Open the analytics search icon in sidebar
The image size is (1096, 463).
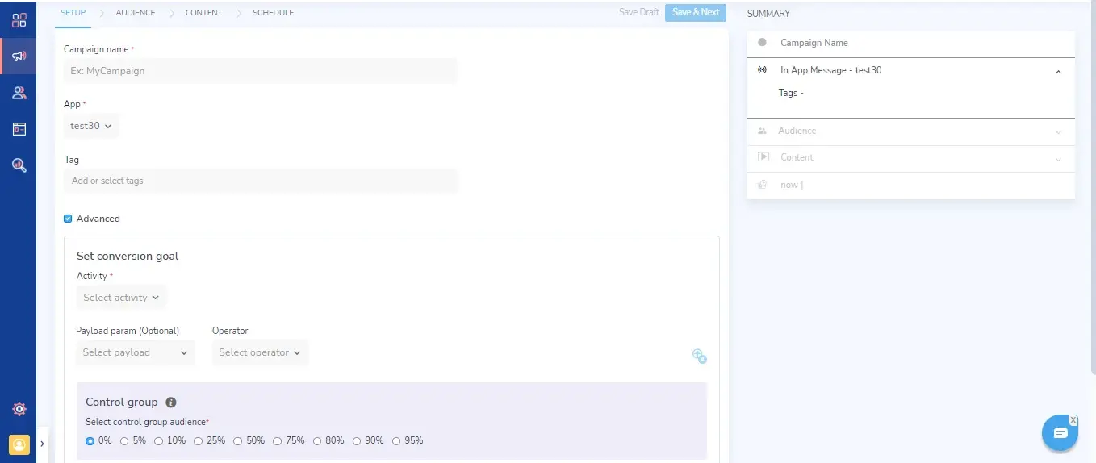[19, 165]
